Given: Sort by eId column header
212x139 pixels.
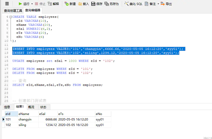Looking at the screenshot, I should (11, 114).
